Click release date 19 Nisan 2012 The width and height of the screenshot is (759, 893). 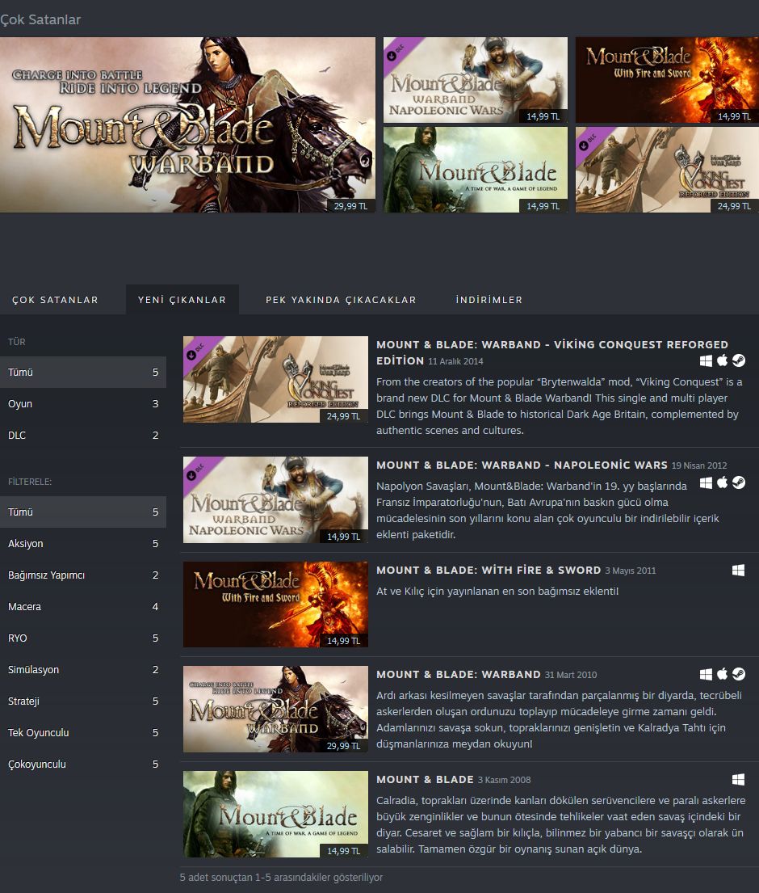699,465
